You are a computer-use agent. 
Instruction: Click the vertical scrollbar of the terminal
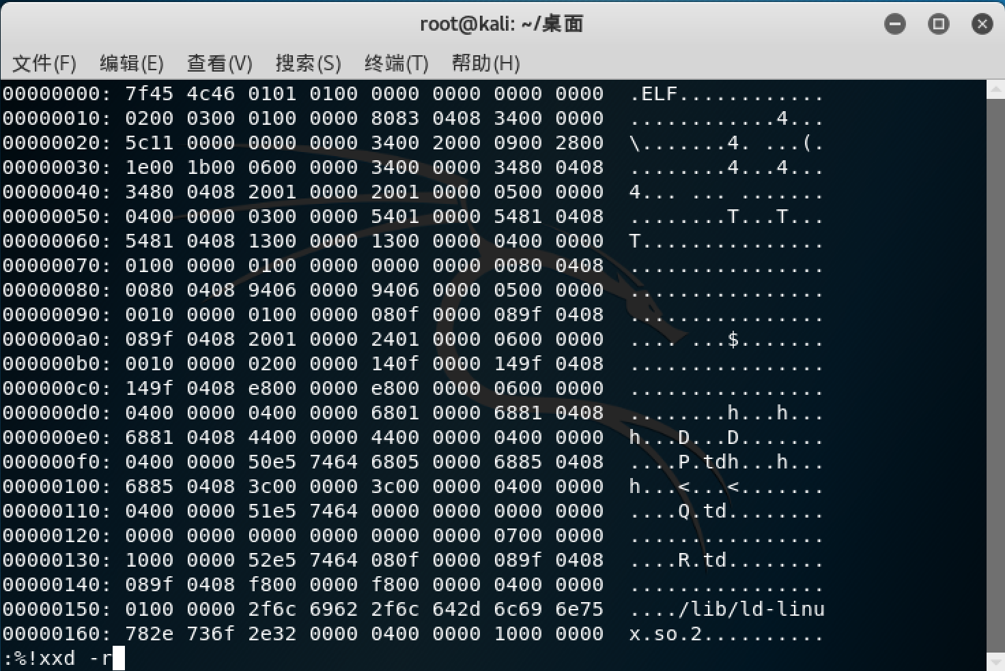click(x=995, y=376)
